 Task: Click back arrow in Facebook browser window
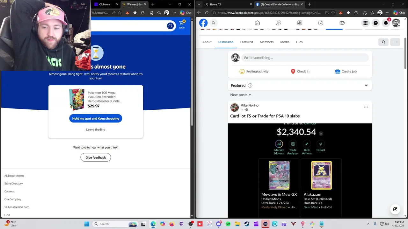point(199,13)
